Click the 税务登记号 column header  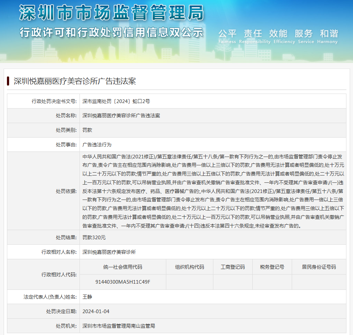[272, 267]
